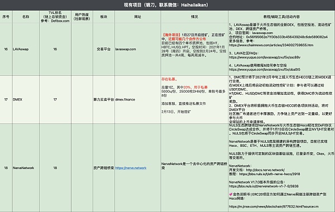This screenshot has height=212, width=335.
Task: Open the https://nerve.network hyperlink
Action: pyautogui.click(x=131, y=168)
